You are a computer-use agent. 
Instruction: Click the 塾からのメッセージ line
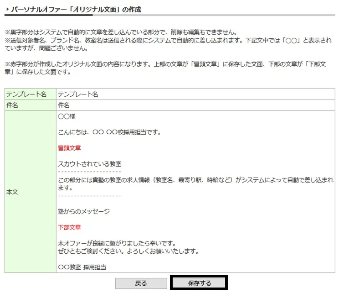click(x=84, y=211)
